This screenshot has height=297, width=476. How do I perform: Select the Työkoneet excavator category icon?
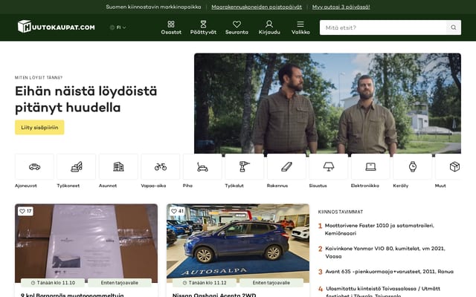click(77, 166)
